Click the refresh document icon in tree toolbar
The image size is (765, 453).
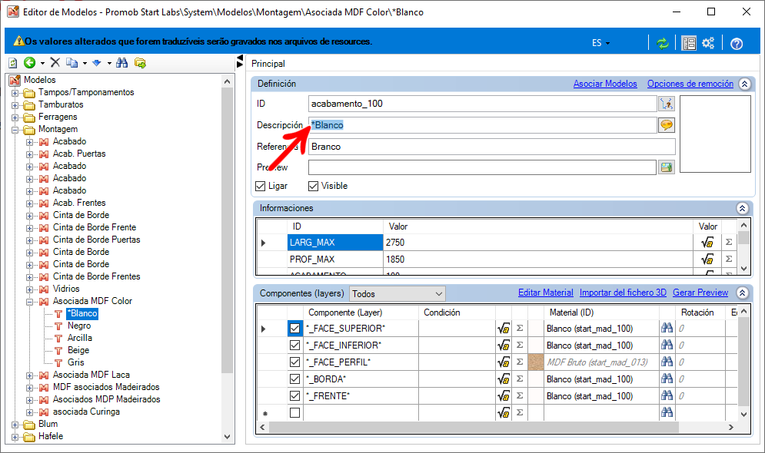pos(13,63)
